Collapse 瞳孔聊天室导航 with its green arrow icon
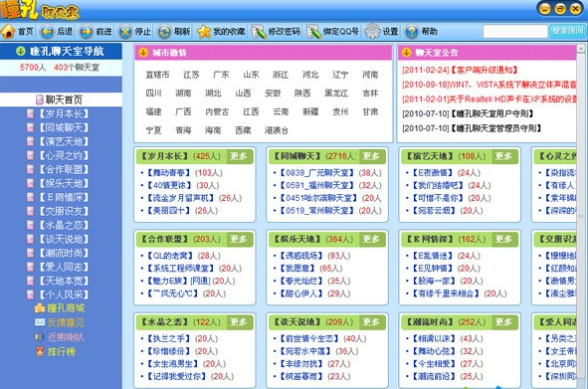This screenshot has height=389, width=588. tap(21, 51)
